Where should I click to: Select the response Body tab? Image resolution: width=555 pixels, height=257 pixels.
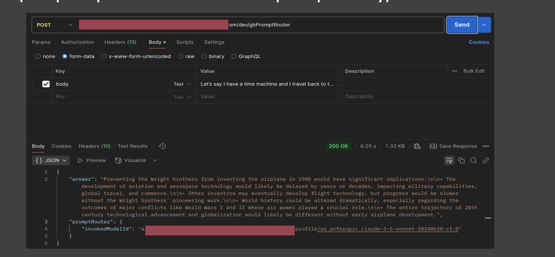(x=38, y=146)
